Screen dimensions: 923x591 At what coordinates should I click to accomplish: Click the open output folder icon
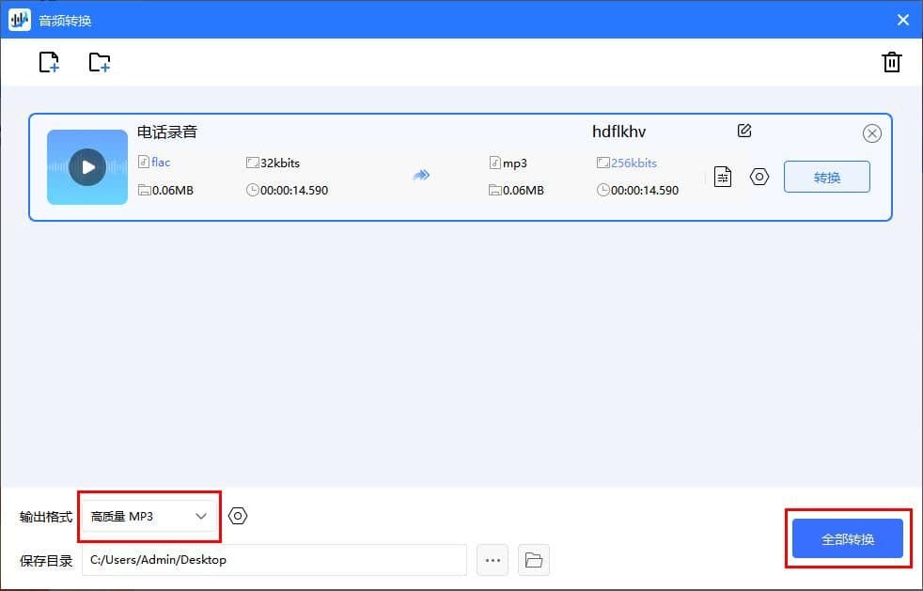tap(534, 559)
